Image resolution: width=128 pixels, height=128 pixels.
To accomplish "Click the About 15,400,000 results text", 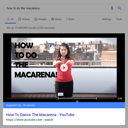I will coord(31,28).
